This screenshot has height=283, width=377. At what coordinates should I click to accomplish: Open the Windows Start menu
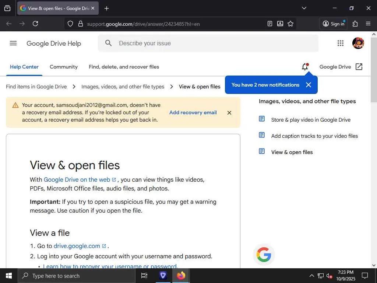(9, 276)
